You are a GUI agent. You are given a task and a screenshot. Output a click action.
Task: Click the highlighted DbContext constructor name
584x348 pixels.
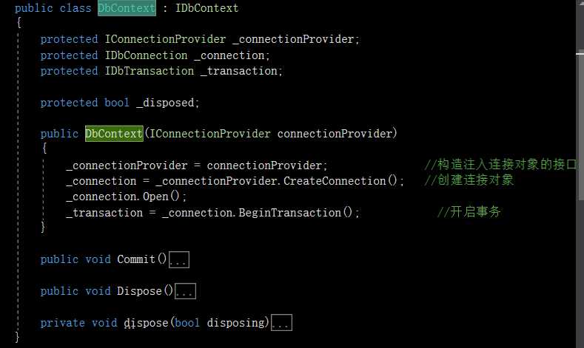(x=114, y=134)
